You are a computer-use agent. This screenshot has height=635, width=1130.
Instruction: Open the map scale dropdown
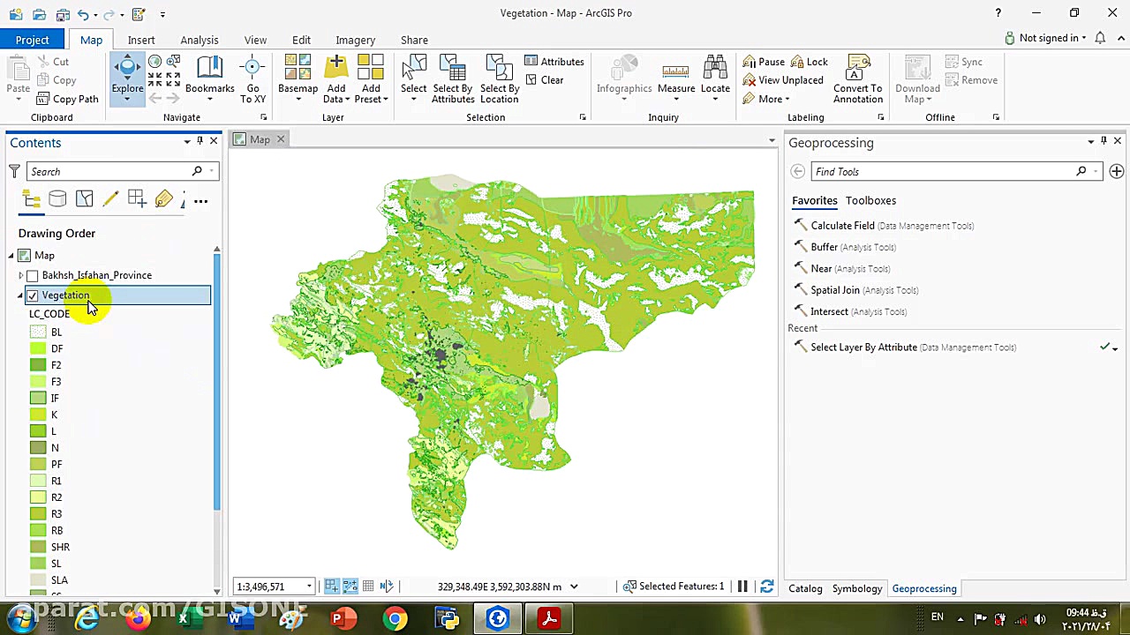click(307, 586)
